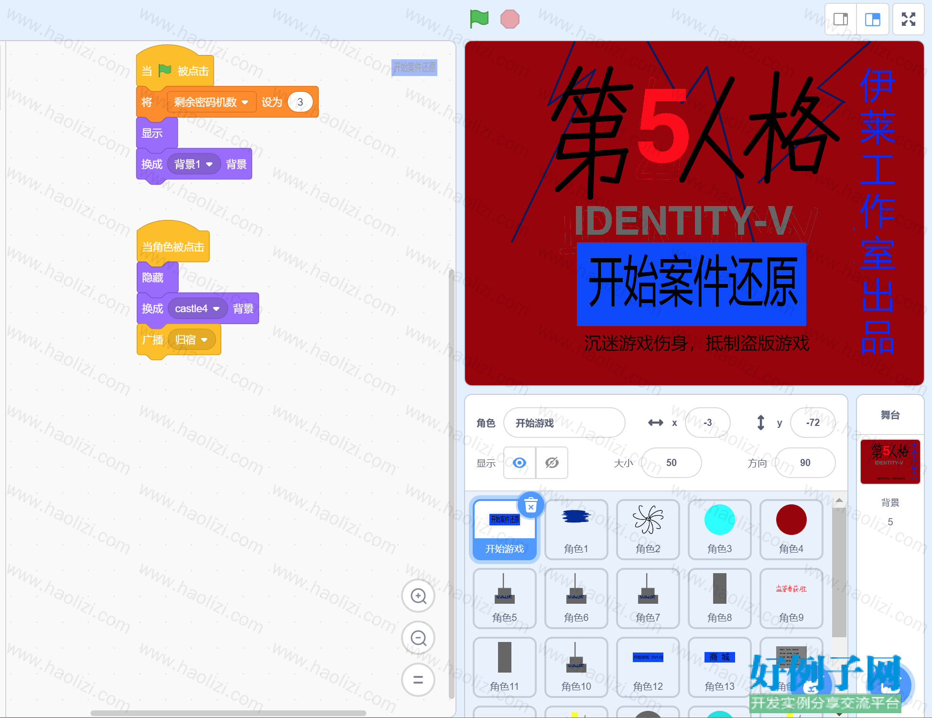The image size is (932, 718).
Task: Edit the value 3 in set variable block
Action: 300,102
